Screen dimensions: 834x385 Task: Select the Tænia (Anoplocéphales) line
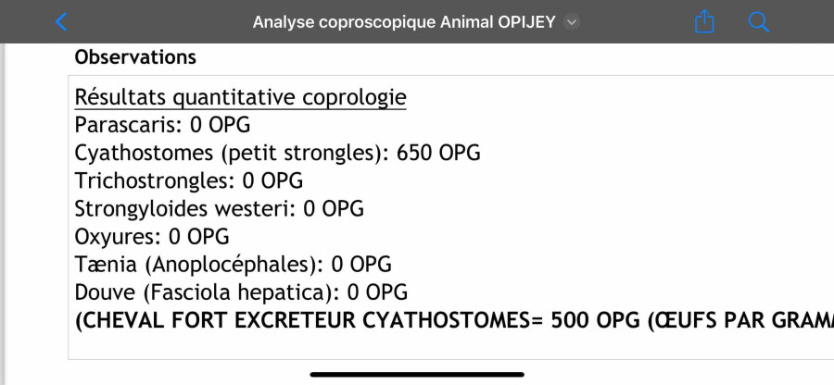click(x=233, y=264)
